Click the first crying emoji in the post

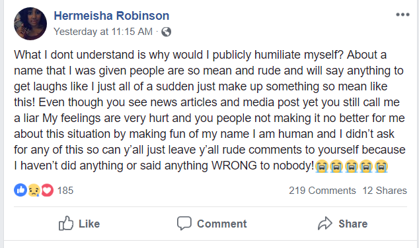point(322,166)
